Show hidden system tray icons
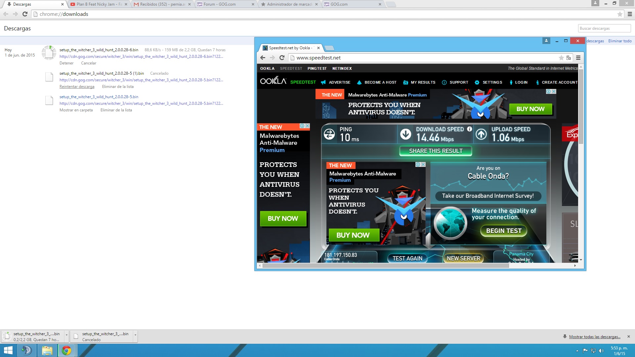Viewport: 635px width, 357px height. (577, 351)
